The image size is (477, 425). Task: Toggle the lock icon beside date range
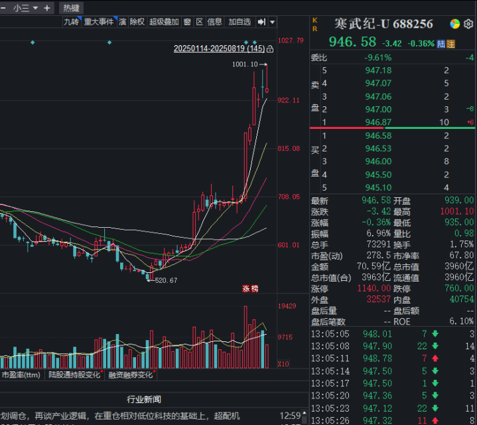point(270,49)
